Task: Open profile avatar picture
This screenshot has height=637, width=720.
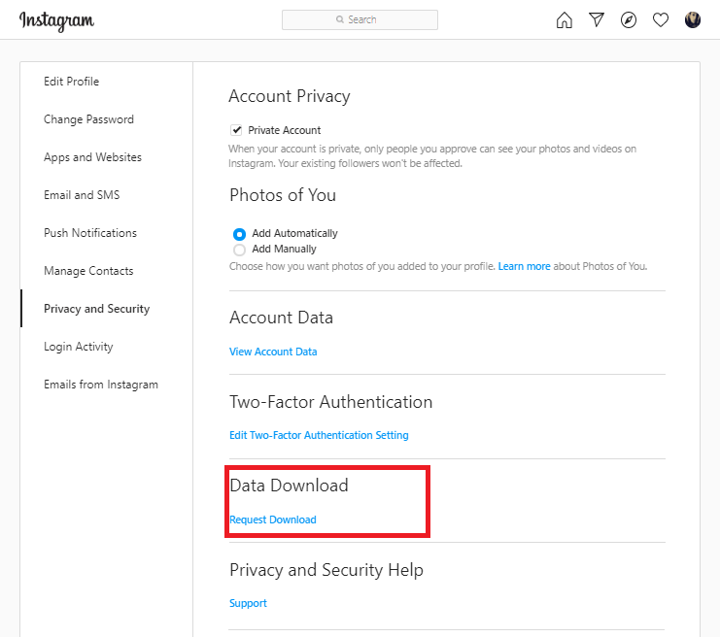Action: [x=693, y=19]
